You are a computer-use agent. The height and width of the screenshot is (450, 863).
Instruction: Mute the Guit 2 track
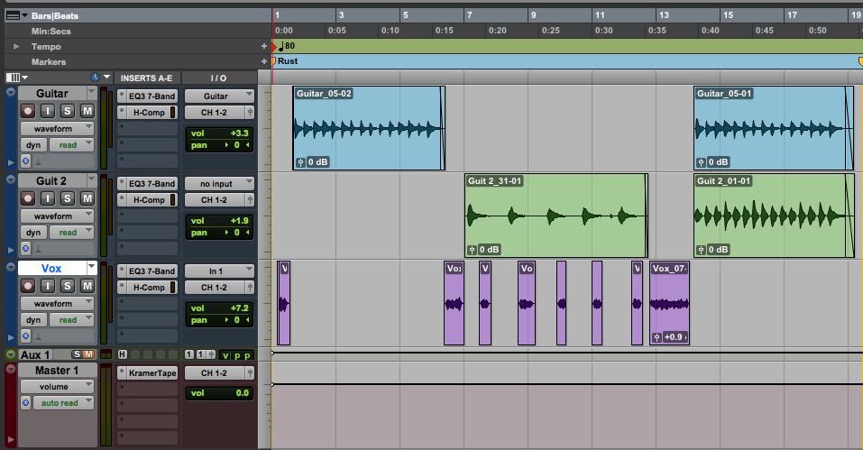(87, 198)
